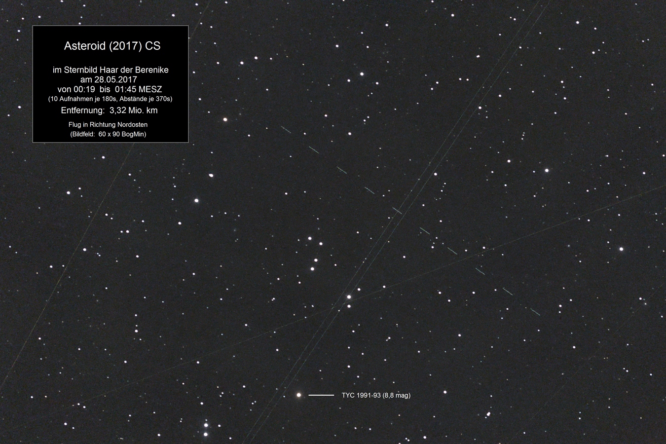
Task: Click the star label 'TYC 1991-93 (8,8 mag)'
Action: tap(376, 395)
